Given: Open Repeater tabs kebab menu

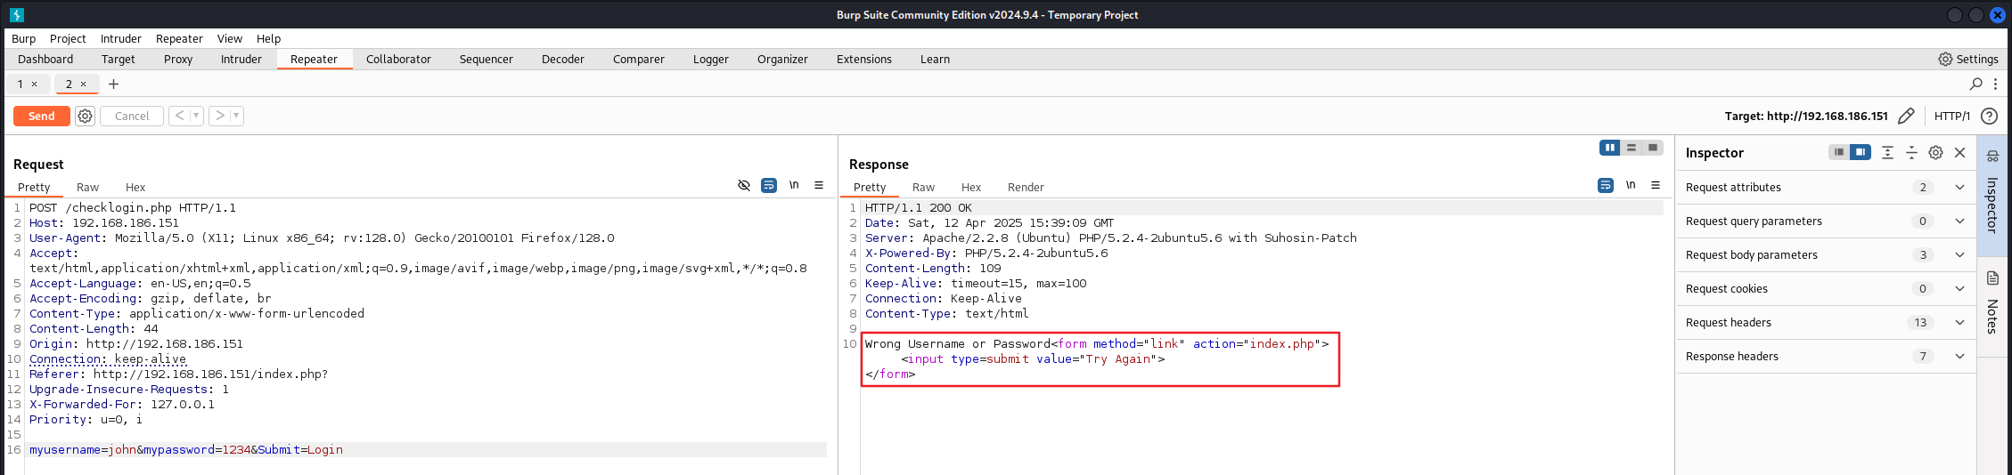Looking at the screenshot, I should [x=1995, y=84].
